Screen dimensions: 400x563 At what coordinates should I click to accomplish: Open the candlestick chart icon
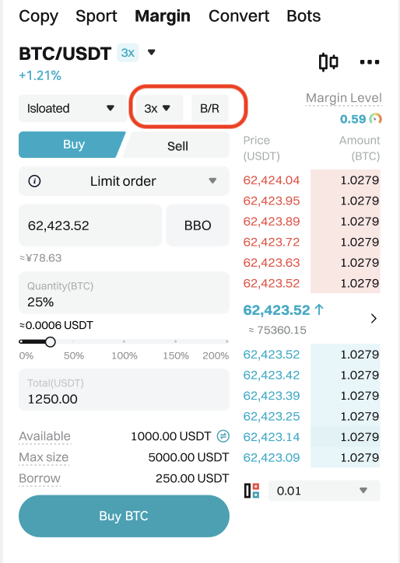coord(328,61)
